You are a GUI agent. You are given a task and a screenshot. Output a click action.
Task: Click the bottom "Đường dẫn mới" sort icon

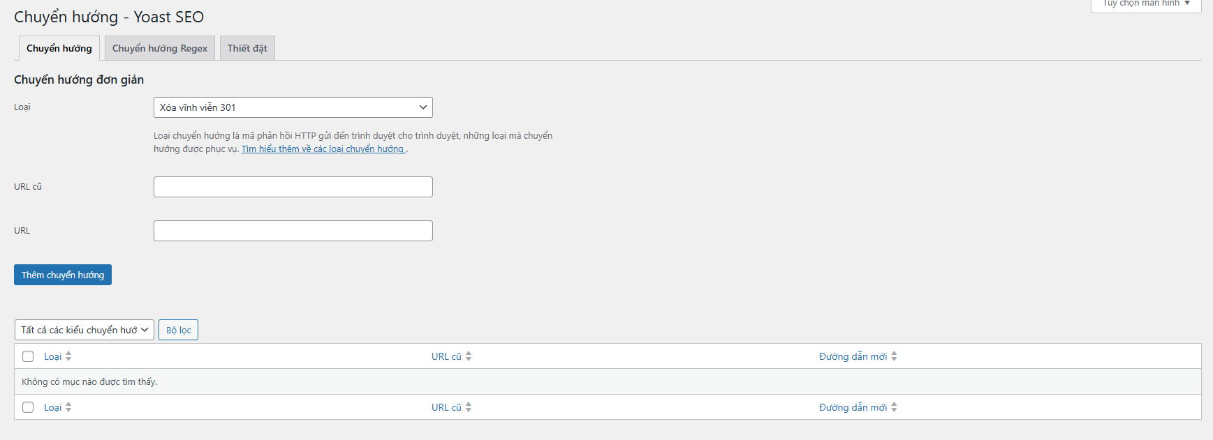pos(895,407)
